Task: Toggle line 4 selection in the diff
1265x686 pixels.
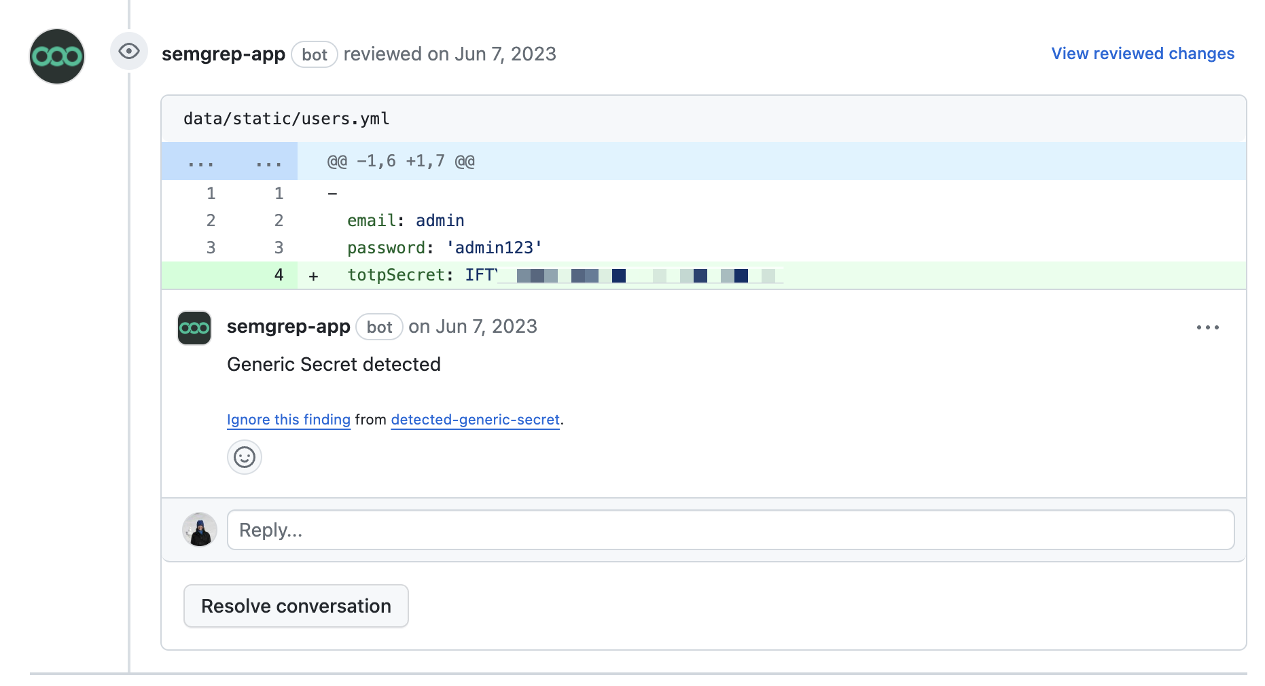Action: pyautogui.click(x=279, y=274)
